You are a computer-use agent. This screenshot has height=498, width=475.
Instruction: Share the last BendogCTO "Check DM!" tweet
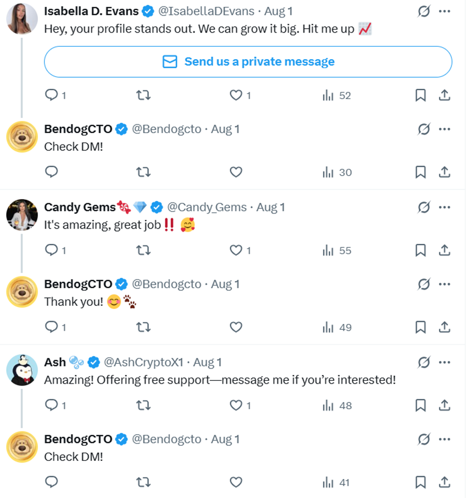(x=444, y=482)
